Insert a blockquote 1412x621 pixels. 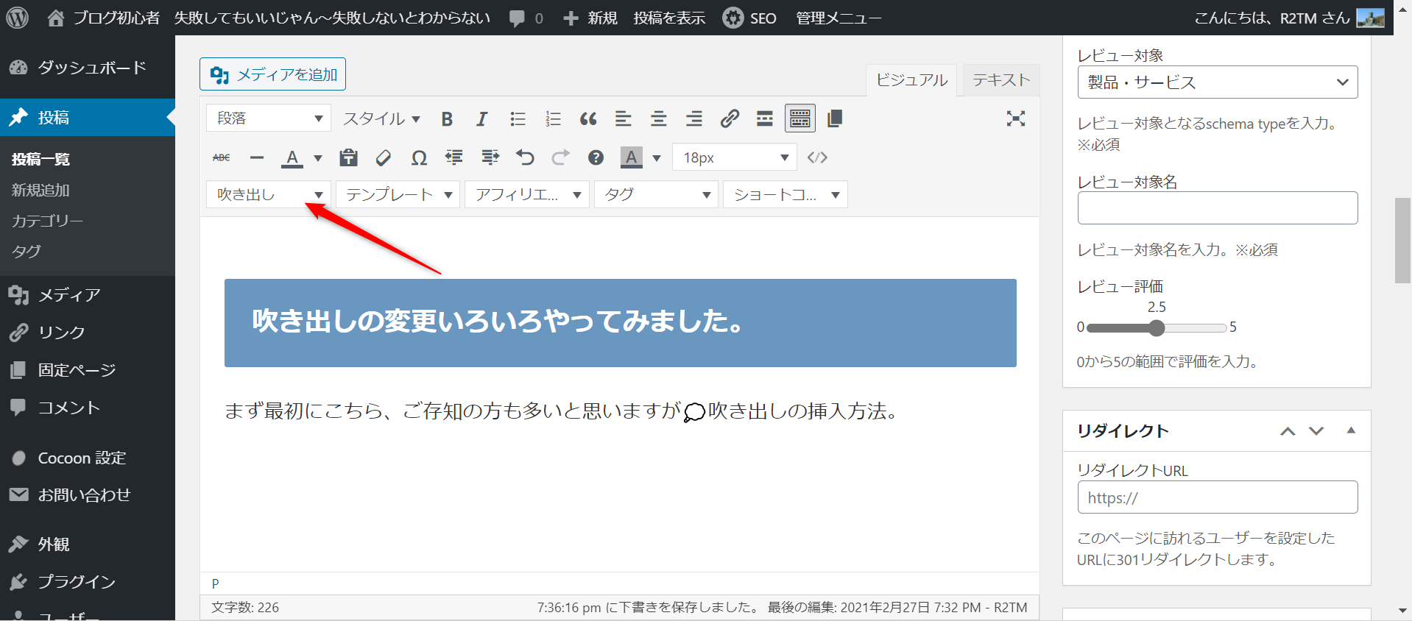coord(587,119)
